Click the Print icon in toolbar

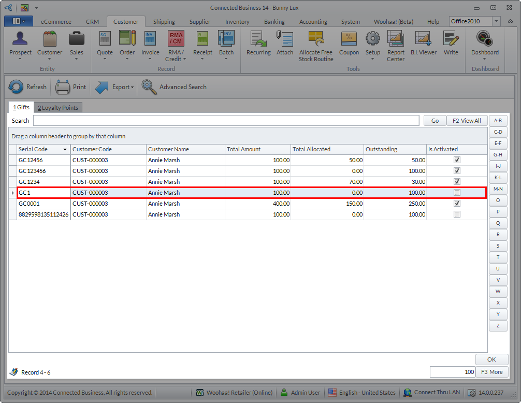[x=63, y=87]
